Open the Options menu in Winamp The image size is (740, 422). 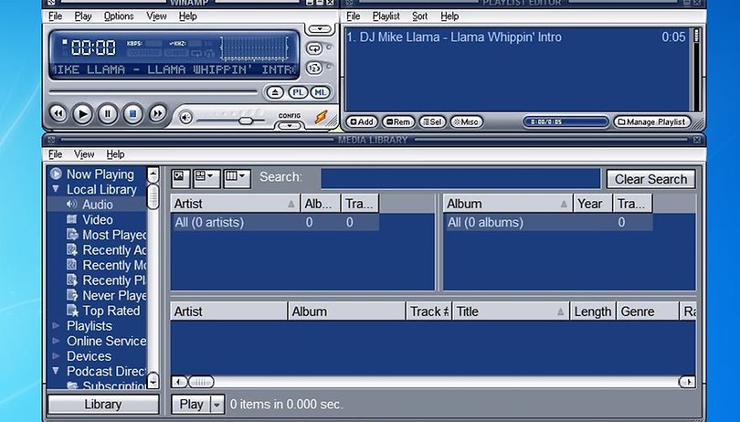tap(119, 16)
